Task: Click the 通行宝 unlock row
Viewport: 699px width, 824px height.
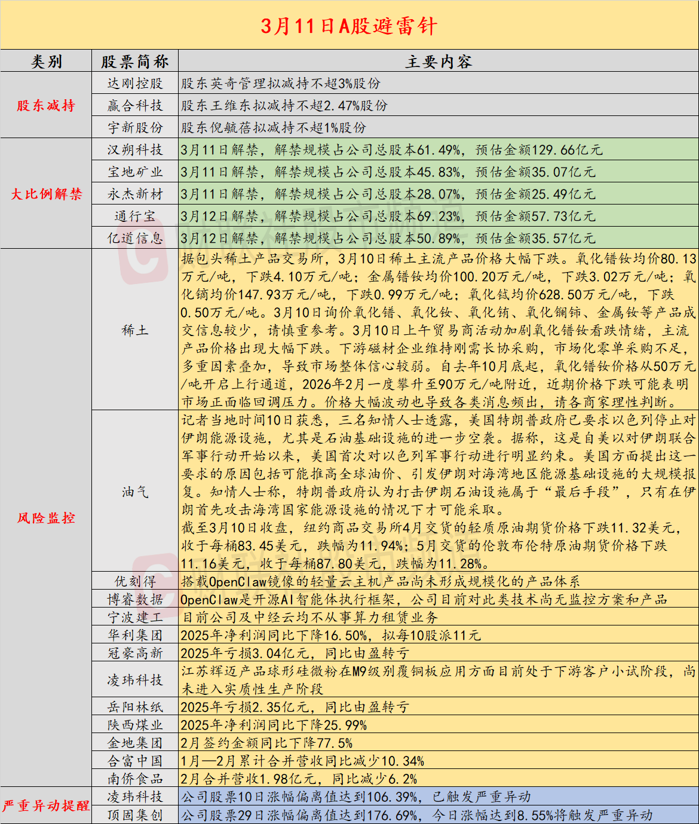Action: 134,215
